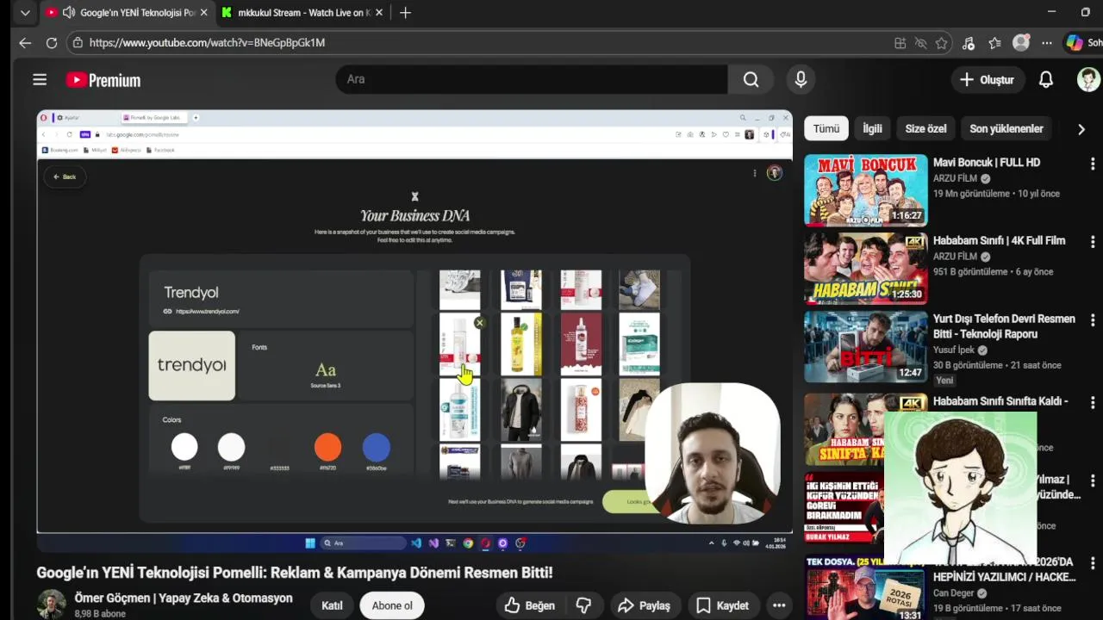1103x620 pixels.
Task: Select the Son yüklenenler filter chip
Action: (x=1006, y=128)
